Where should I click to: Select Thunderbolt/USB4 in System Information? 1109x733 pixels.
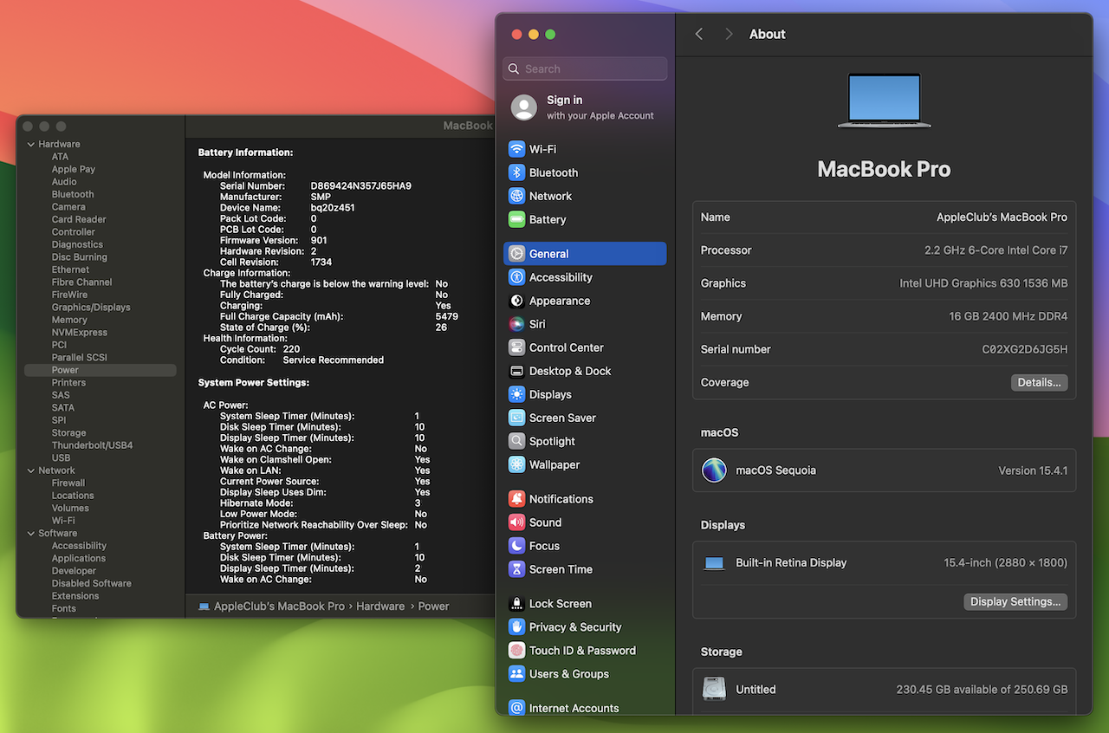92,445
